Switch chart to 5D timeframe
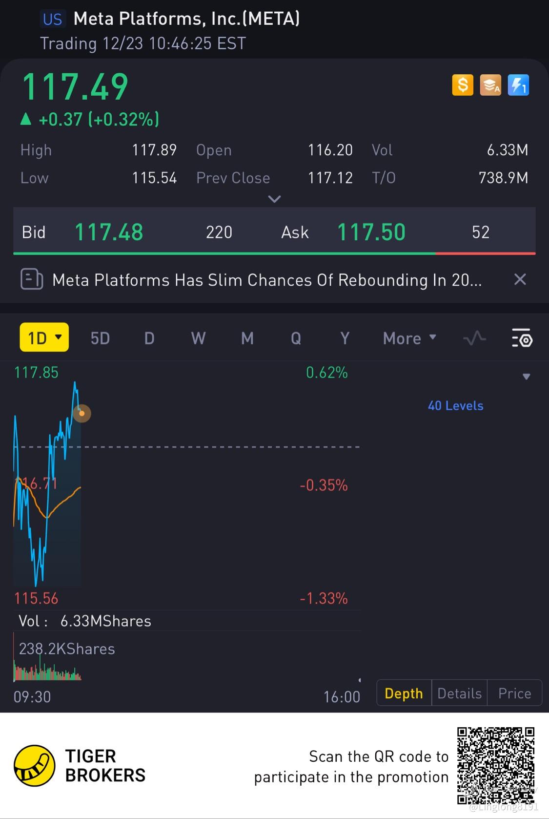 coord(100,338)
